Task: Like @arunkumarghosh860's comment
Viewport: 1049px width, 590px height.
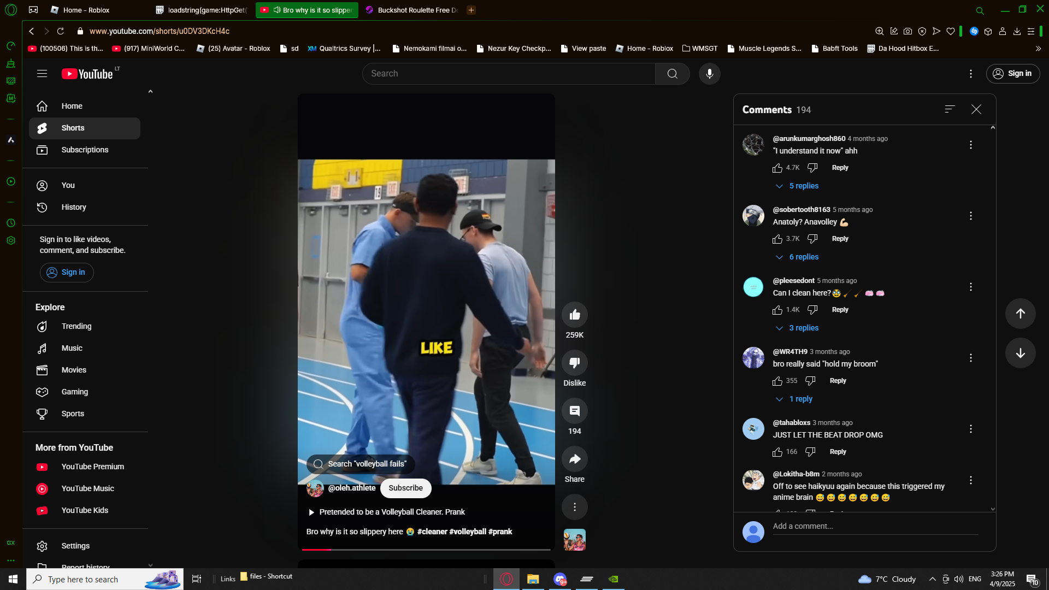Action: coord(777,168)
